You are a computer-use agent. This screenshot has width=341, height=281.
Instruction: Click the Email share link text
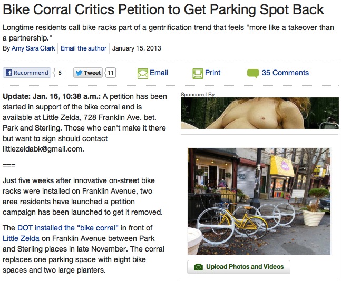coord(159,73)
